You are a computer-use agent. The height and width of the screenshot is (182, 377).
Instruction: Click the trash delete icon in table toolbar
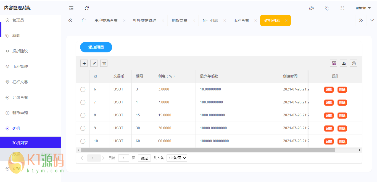[x=104, y=63]
